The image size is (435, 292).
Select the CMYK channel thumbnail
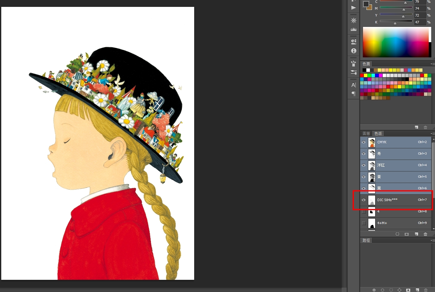(x=372, y=142)
